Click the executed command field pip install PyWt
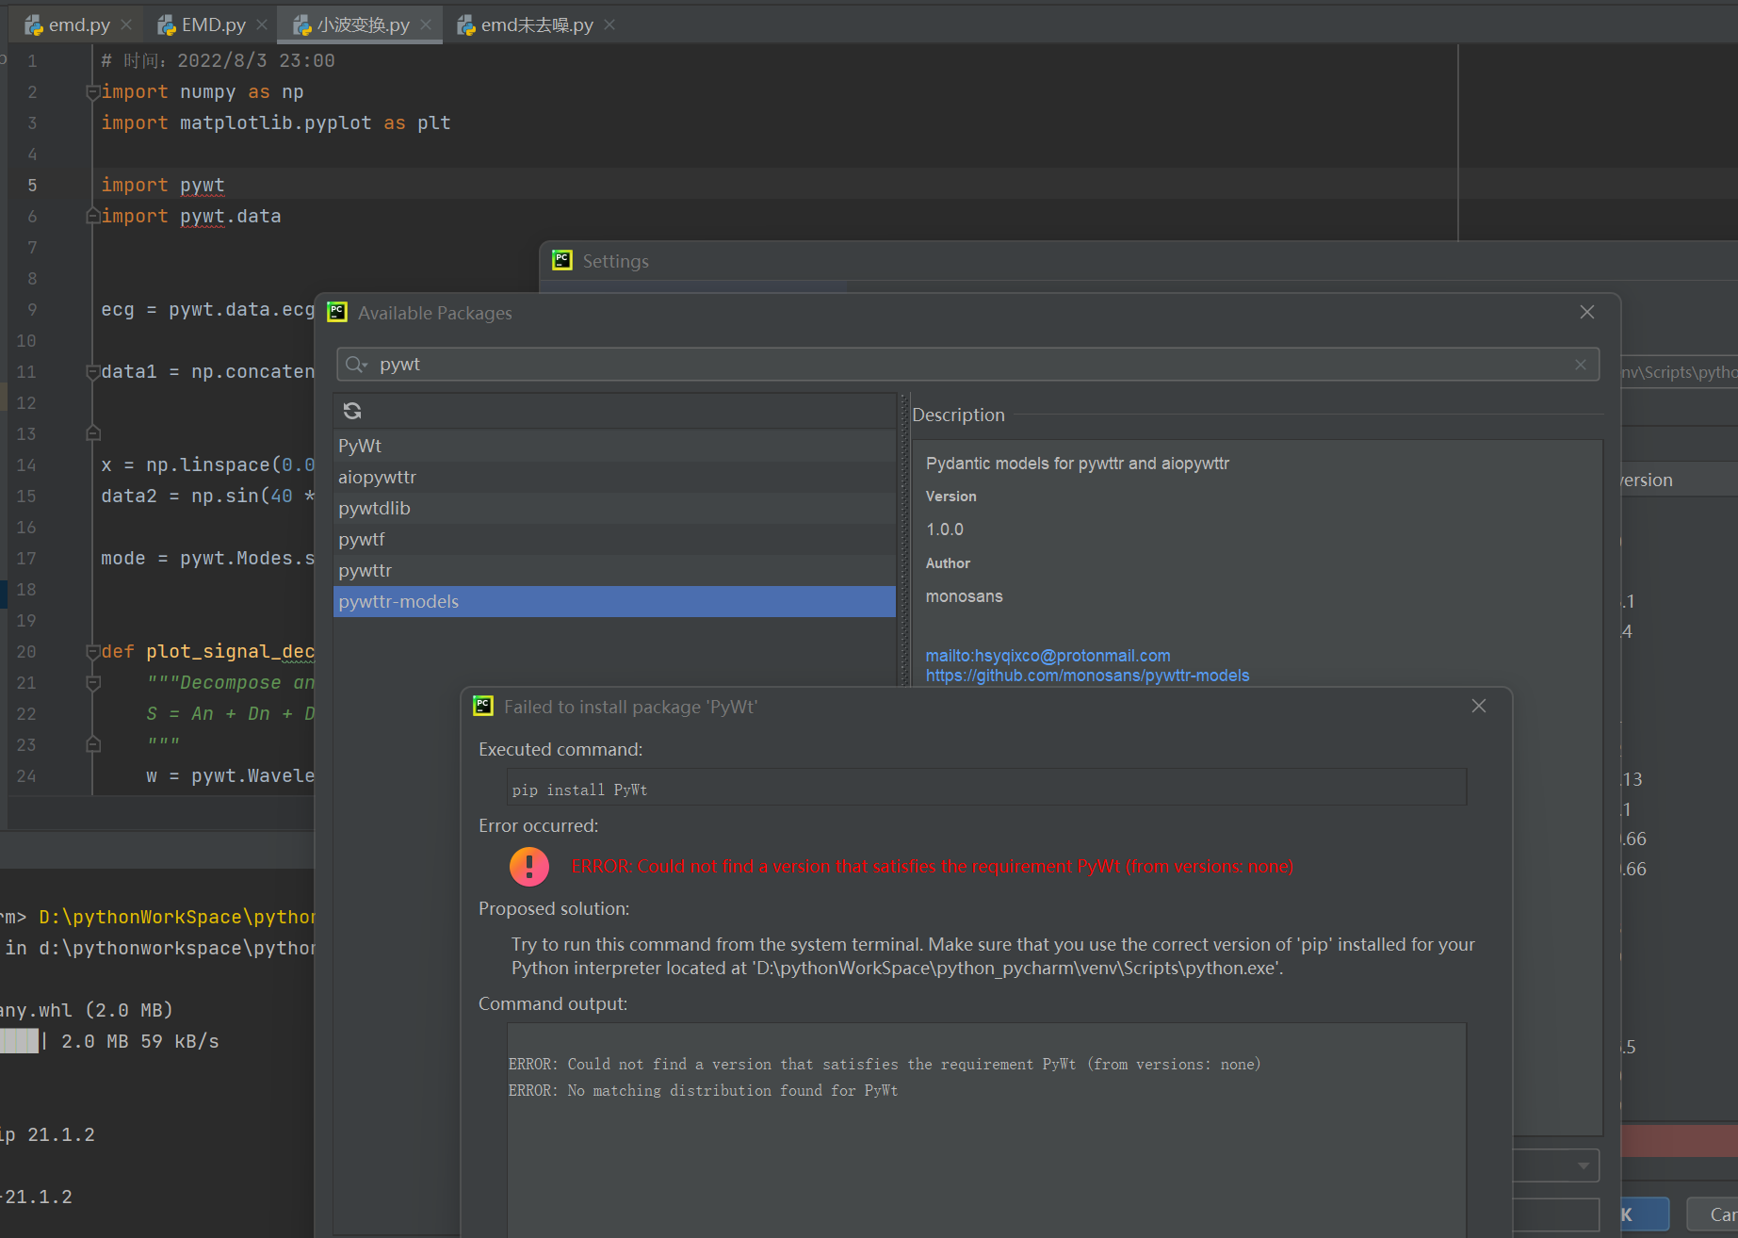 click(986, 788)
